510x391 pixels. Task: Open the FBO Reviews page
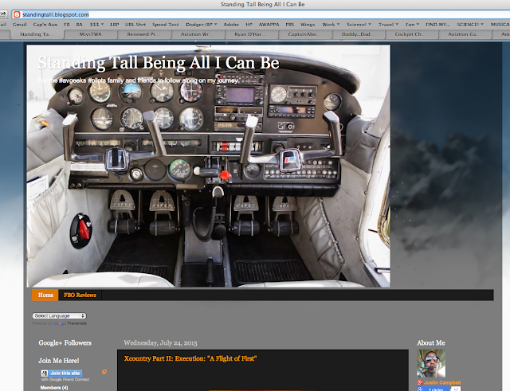80,295
